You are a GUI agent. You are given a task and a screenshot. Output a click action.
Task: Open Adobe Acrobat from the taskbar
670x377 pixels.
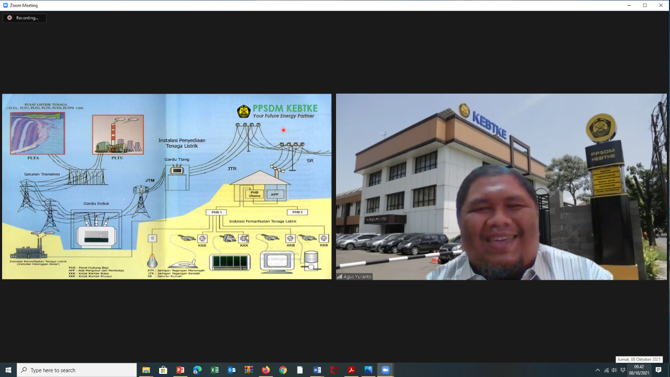point(351,370)
